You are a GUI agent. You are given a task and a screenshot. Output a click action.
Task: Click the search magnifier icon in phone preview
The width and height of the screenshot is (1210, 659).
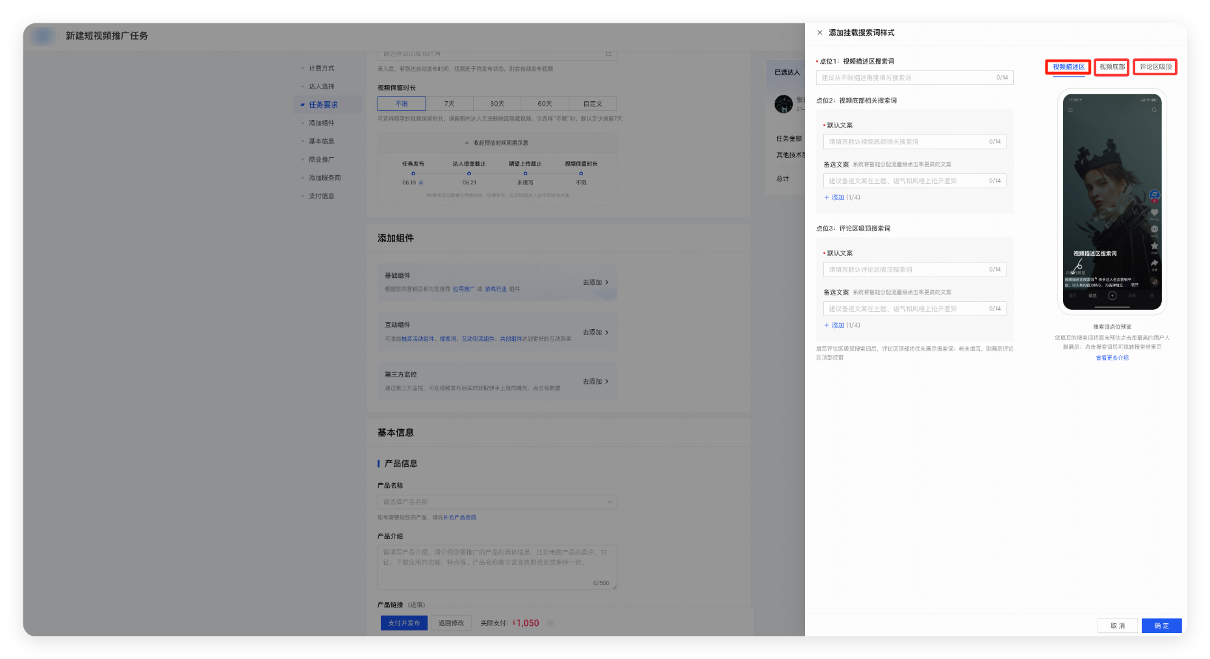(1154, 110)
